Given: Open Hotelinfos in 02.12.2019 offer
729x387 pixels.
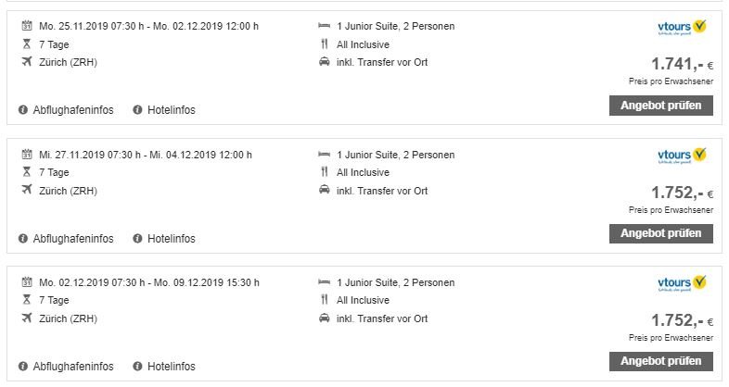Looking at the screenshot, I should click(171, 366).
